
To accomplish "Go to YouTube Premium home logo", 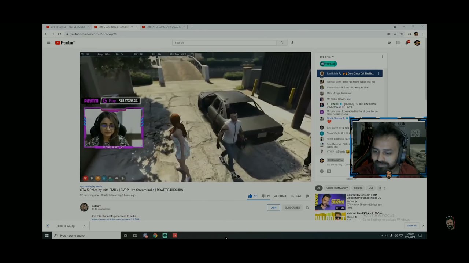I will [65, 43].
